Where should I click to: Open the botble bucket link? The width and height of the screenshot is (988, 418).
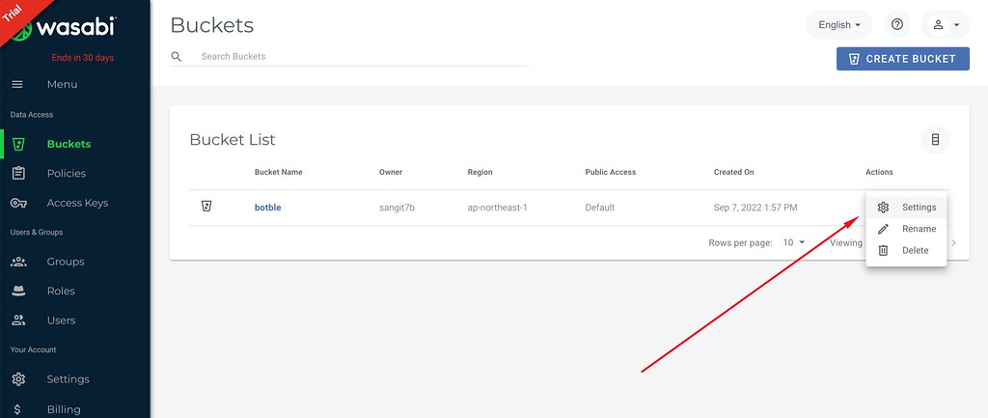tap(268, 208)
